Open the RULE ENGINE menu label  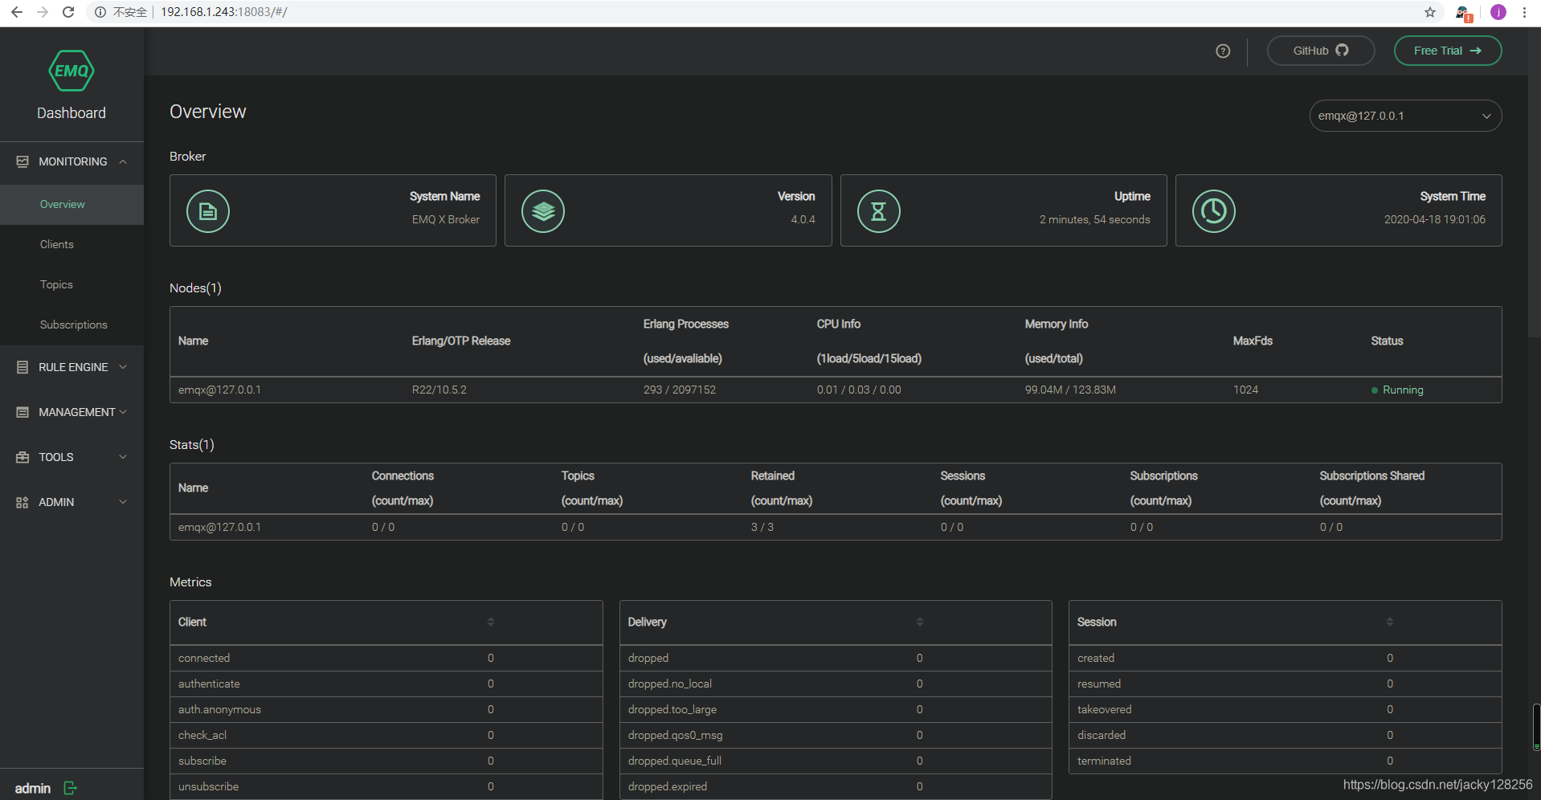pyautogui.click(x=73, y=367)
